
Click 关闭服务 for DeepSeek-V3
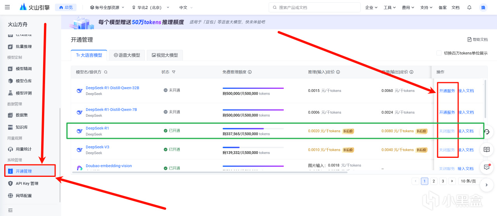447,150
